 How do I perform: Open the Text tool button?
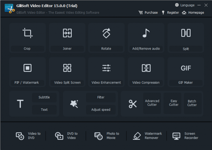[x=44, y=110]
